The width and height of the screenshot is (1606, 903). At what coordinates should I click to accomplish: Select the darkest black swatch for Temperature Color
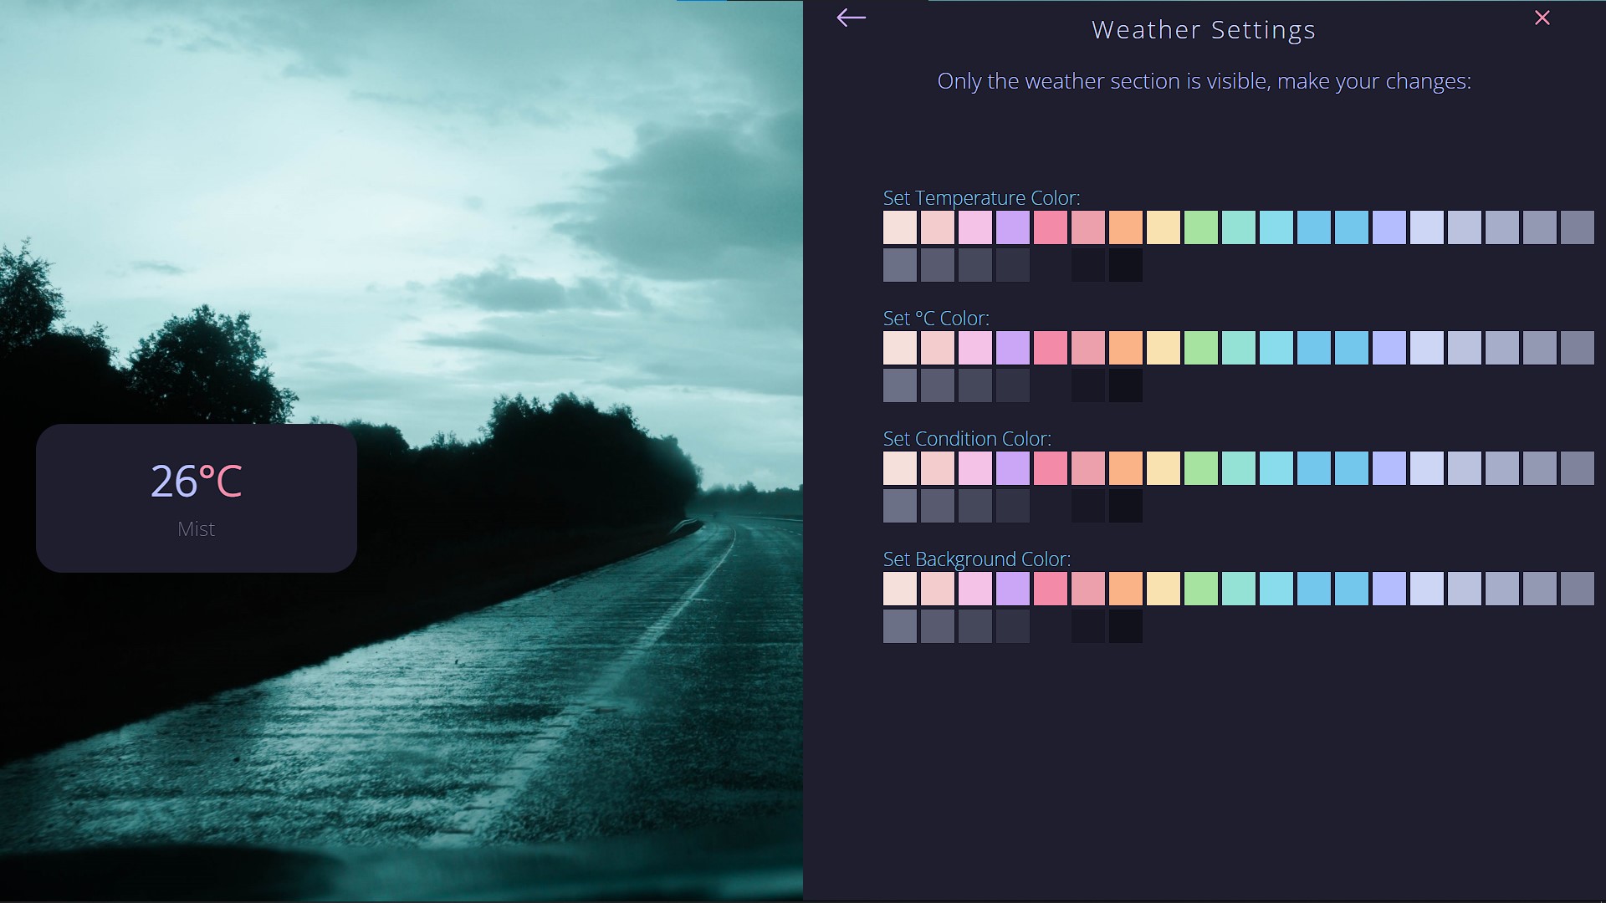[x=1126, y=265]
